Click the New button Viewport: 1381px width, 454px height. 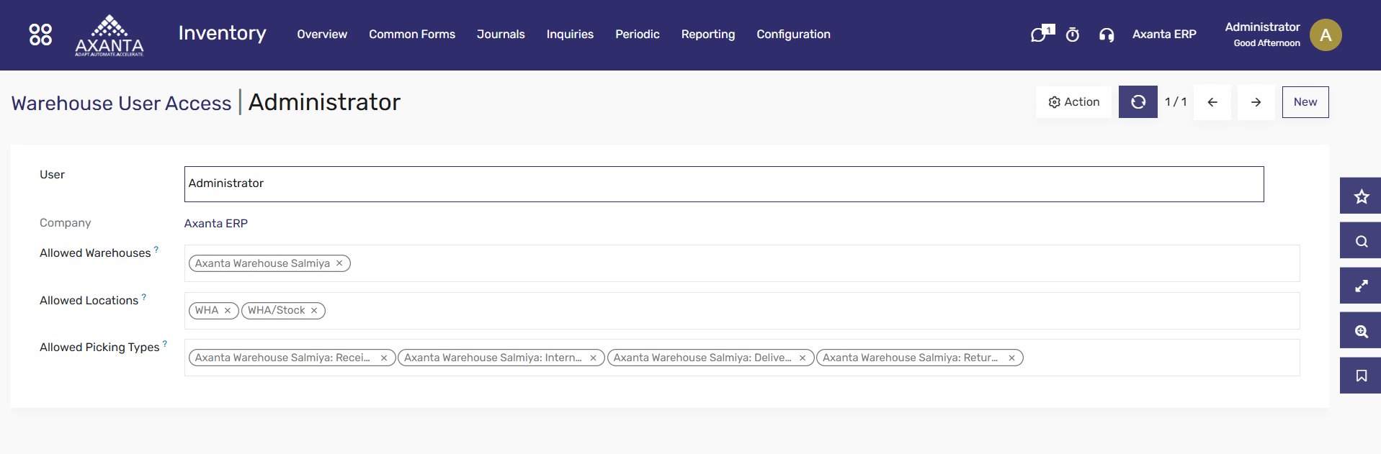(1305, 102)
